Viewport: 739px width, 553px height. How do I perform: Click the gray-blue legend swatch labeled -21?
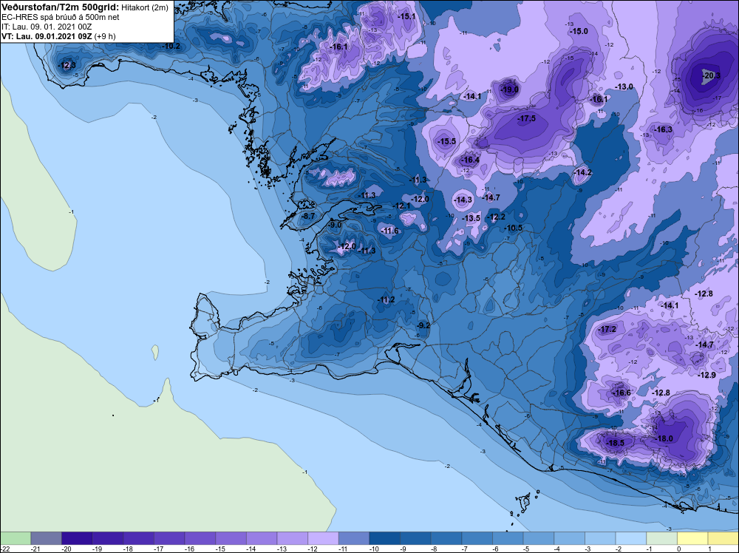tap(46, 538)
